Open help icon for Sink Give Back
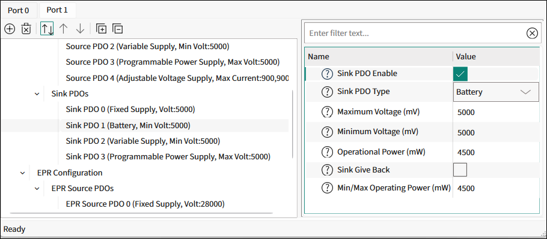The width and height of the screenshot is (547, 239). click(327, 170)
